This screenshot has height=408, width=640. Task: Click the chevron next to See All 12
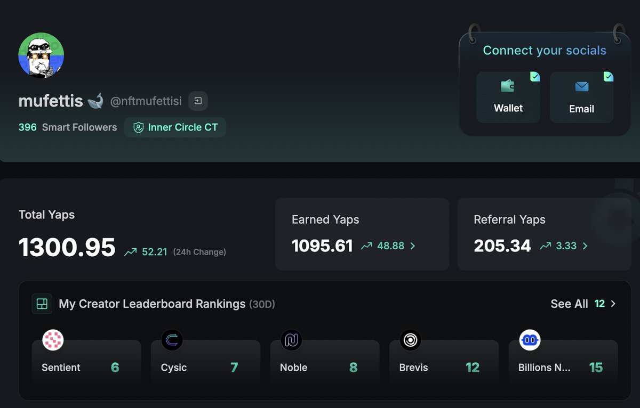pos(613,304)
